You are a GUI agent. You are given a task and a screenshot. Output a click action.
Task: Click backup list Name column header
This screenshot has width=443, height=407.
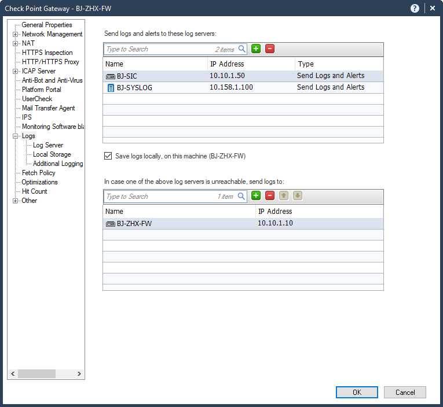[x=180, y=212]
